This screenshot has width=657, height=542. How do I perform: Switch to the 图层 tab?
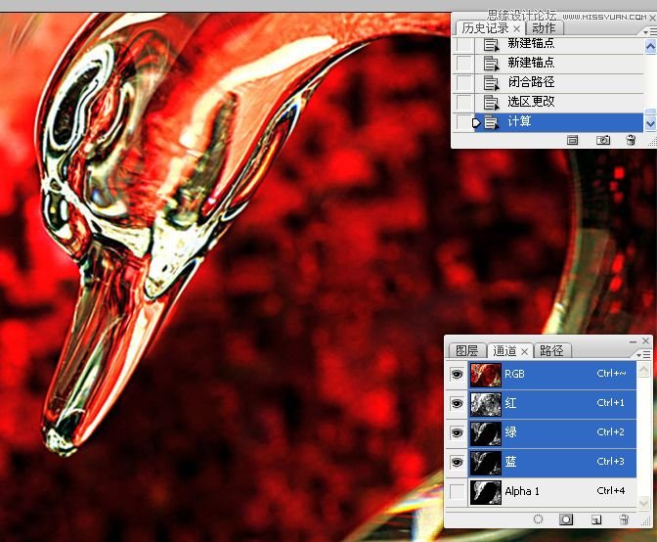467,351
